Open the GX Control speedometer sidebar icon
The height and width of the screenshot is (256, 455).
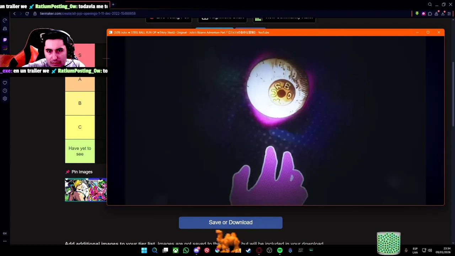click(5, 21)
